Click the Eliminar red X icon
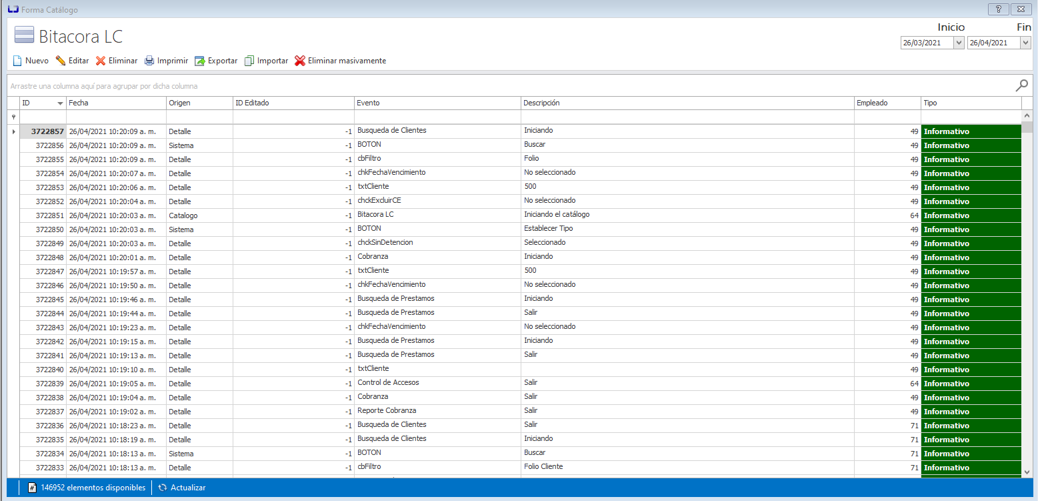Image resolution: width=1038 pixels, height=501 pixels. pyautogui.click(x=101, y=61)
